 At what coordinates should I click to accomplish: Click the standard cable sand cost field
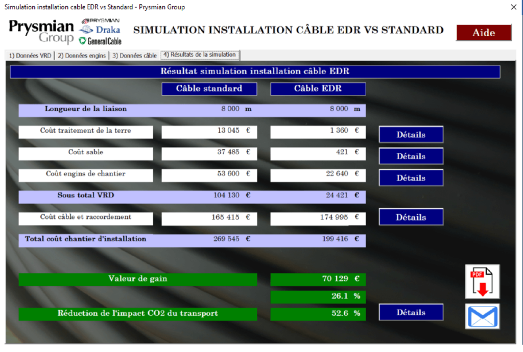click(x=209, y=153)
